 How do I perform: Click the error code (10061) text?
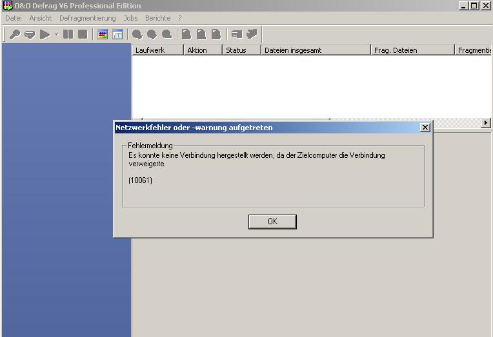click(x=140, y=180)
